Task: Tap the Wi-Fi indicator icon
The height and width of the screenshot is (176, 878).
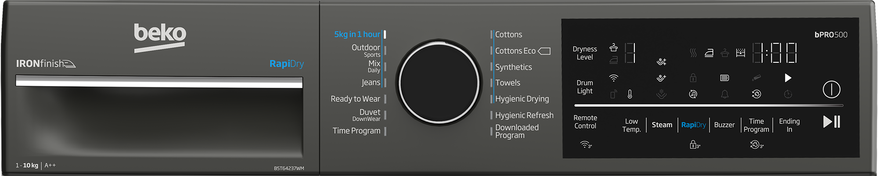Action: (x=613, y=78)
